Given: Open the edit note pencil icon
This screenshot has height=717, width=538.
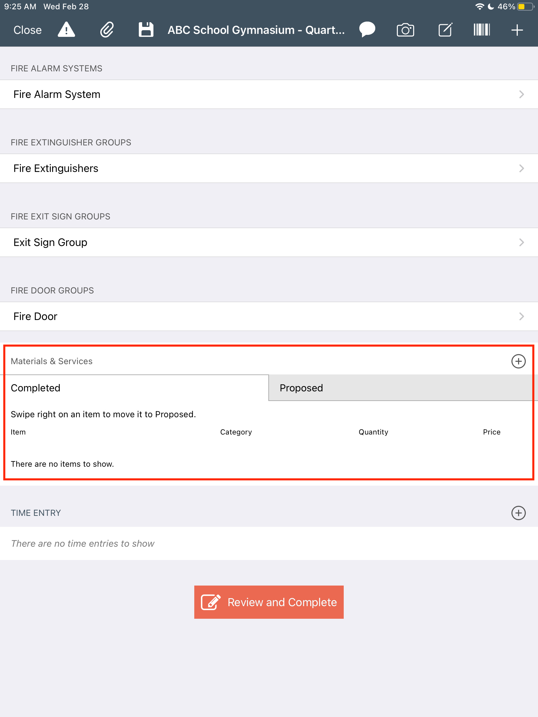Looking at the screenshot, I should [445, 30].
